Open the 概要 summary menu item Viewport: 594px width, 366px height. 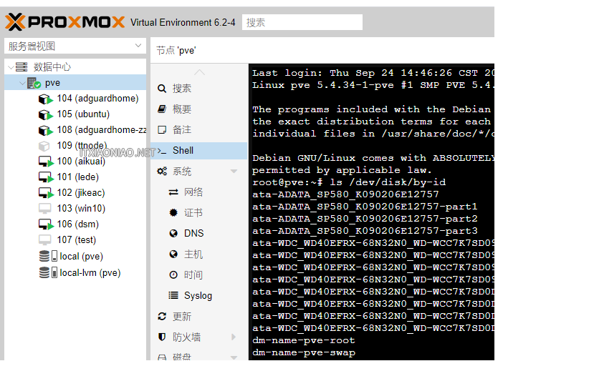click(x=199, y=109)
